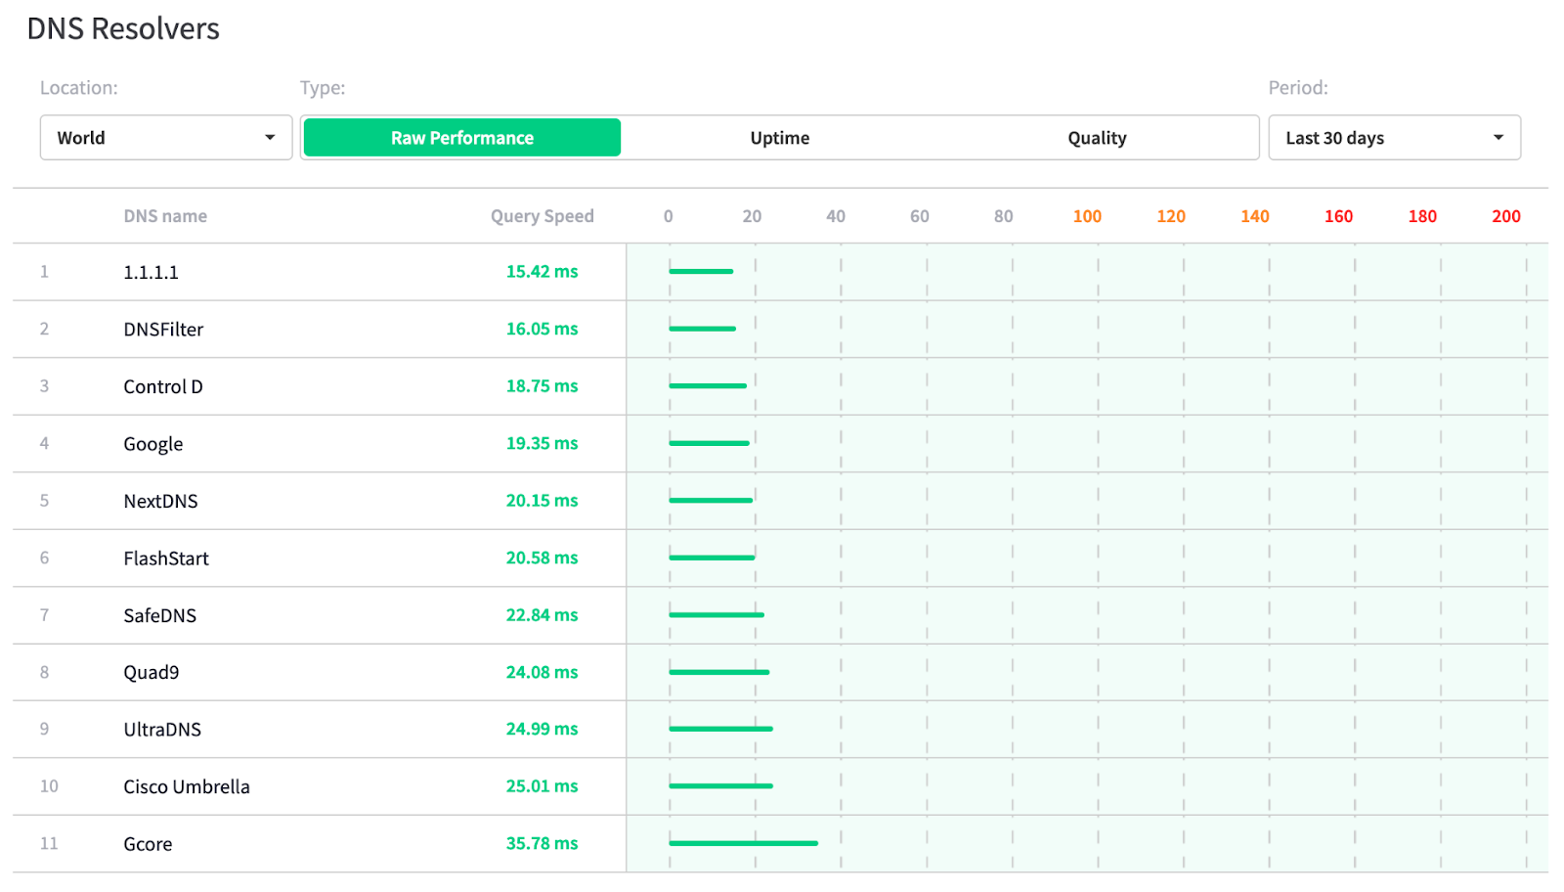Click the Cisco Umbrella resolver name
This screenshot has width=1564, height=892.
tap(187, 786)
